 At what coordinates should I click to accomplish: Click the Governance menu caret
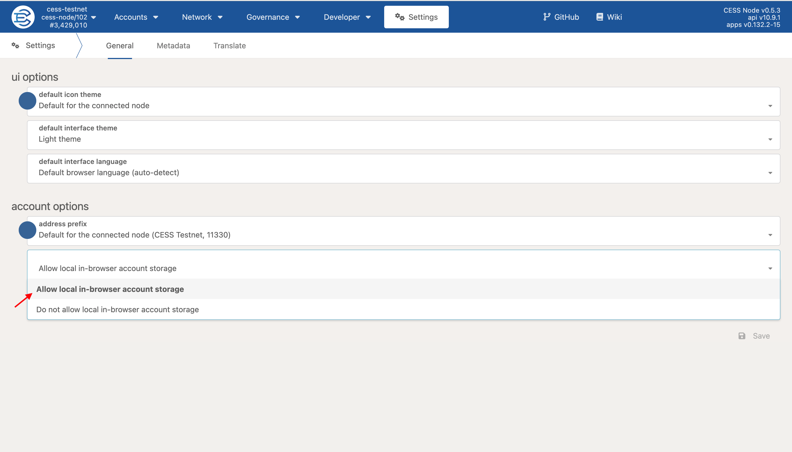pyautogui.click(x=298, y=17)
